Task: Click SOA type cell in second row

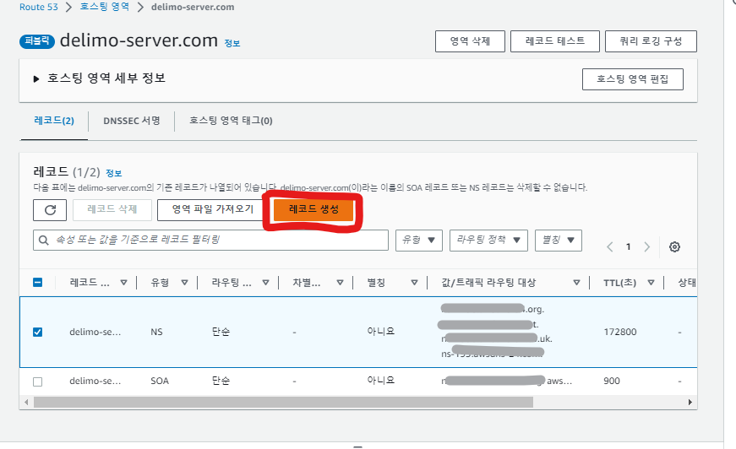Action: 160,381
